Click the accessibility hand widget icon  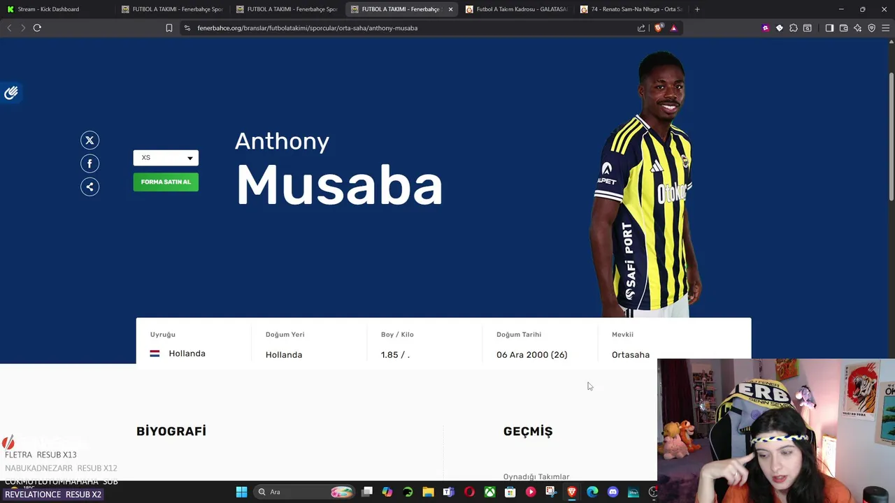10,93
